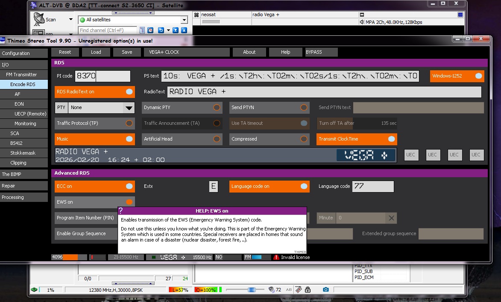Click the Reset button
Viewport: 501px width, 302px height.
tap(65, 52)
